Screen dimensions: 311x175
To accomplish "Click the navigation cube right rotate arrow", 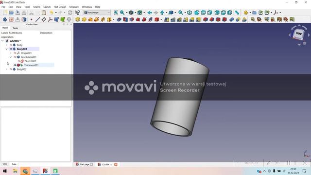I will (309, 35).
